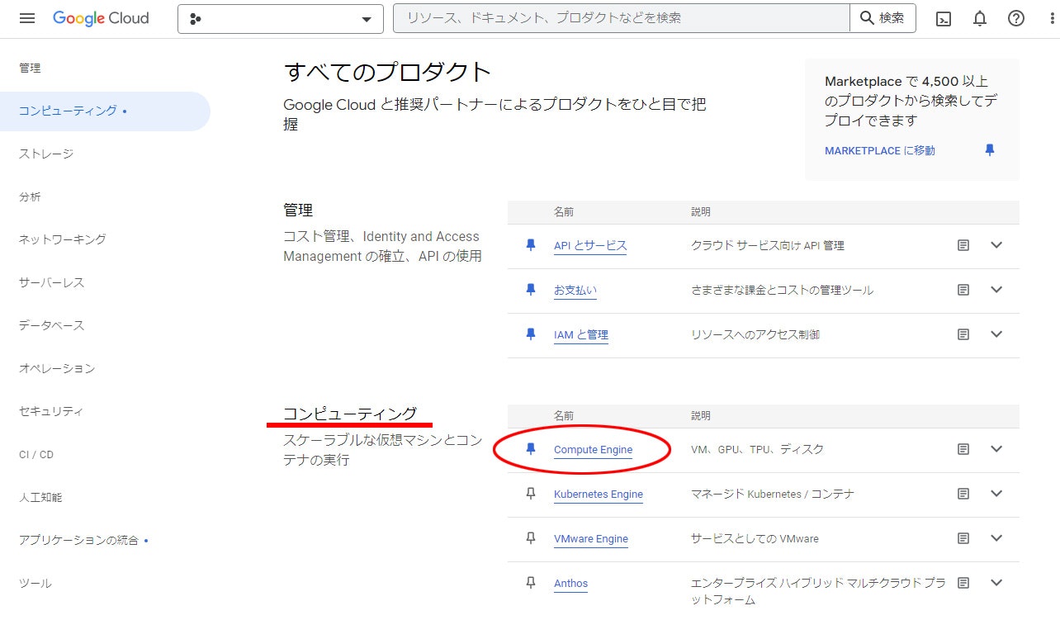This screenshot has height=620, width=1060.
Task: Expand the Kubernetes Engine row chevron
Action: point(996,494)
